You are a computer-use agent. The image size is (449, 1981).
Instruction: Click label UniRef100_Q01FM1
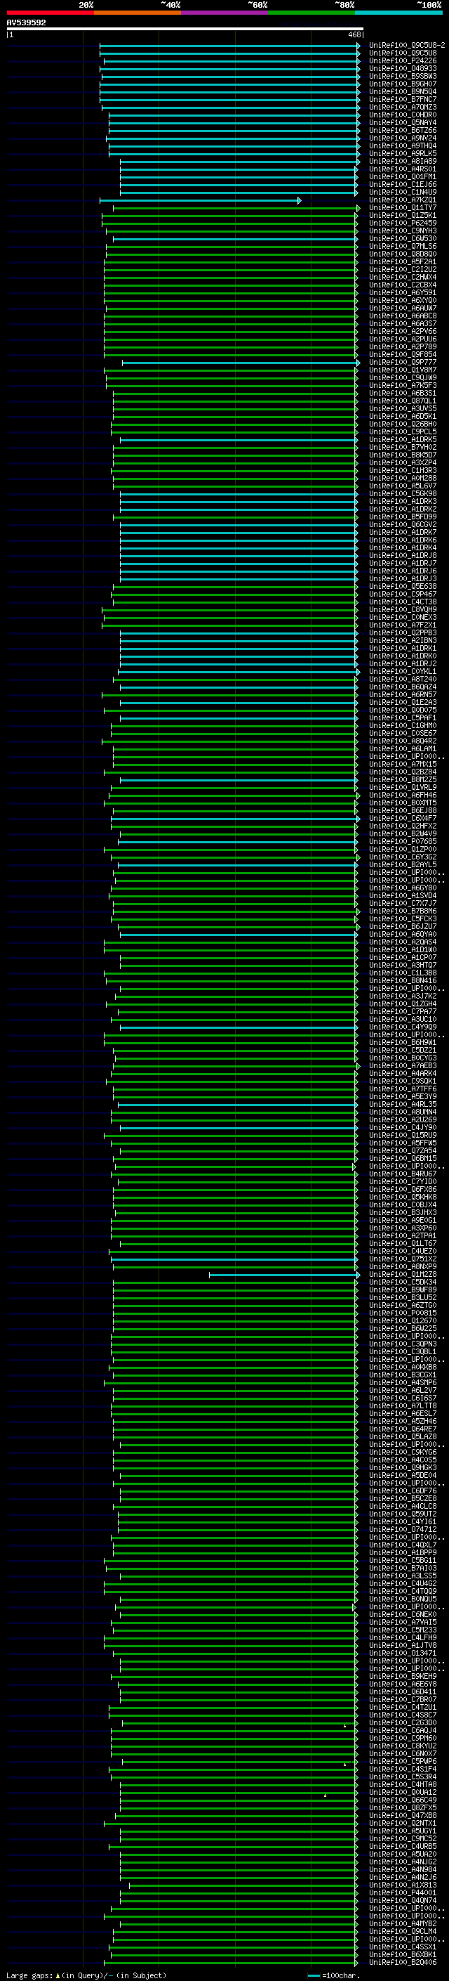[x=403, y=177]
